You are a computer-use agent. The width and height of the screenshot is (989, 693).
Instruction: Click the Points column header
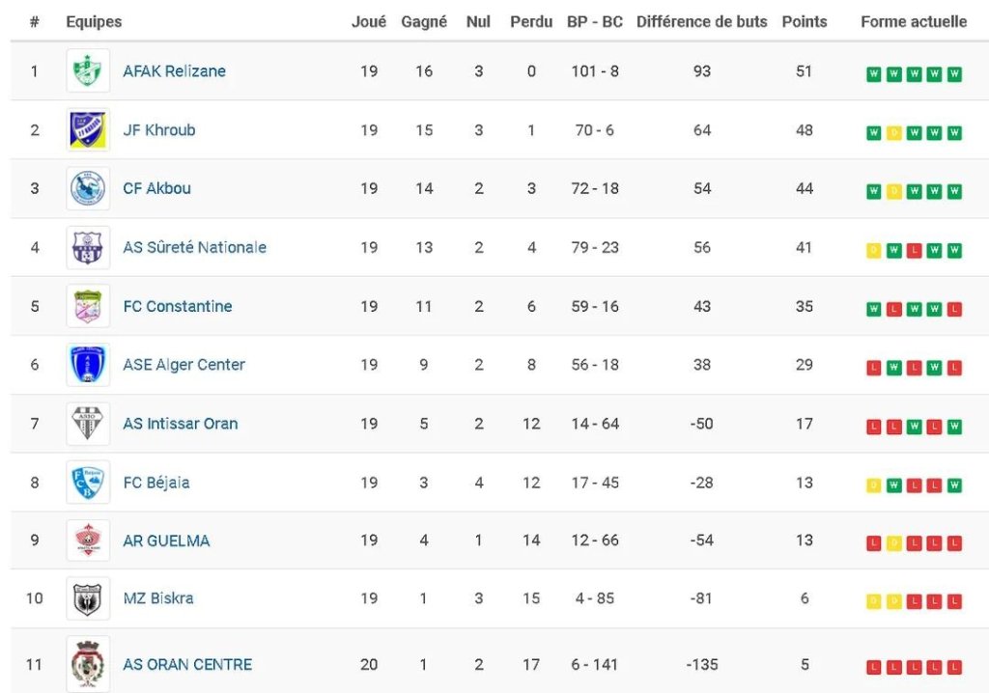[804, 22]
